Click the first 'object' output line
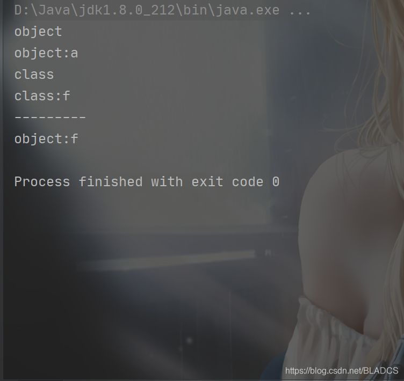This screenshot has width=404, height=381. coord(38,32)
